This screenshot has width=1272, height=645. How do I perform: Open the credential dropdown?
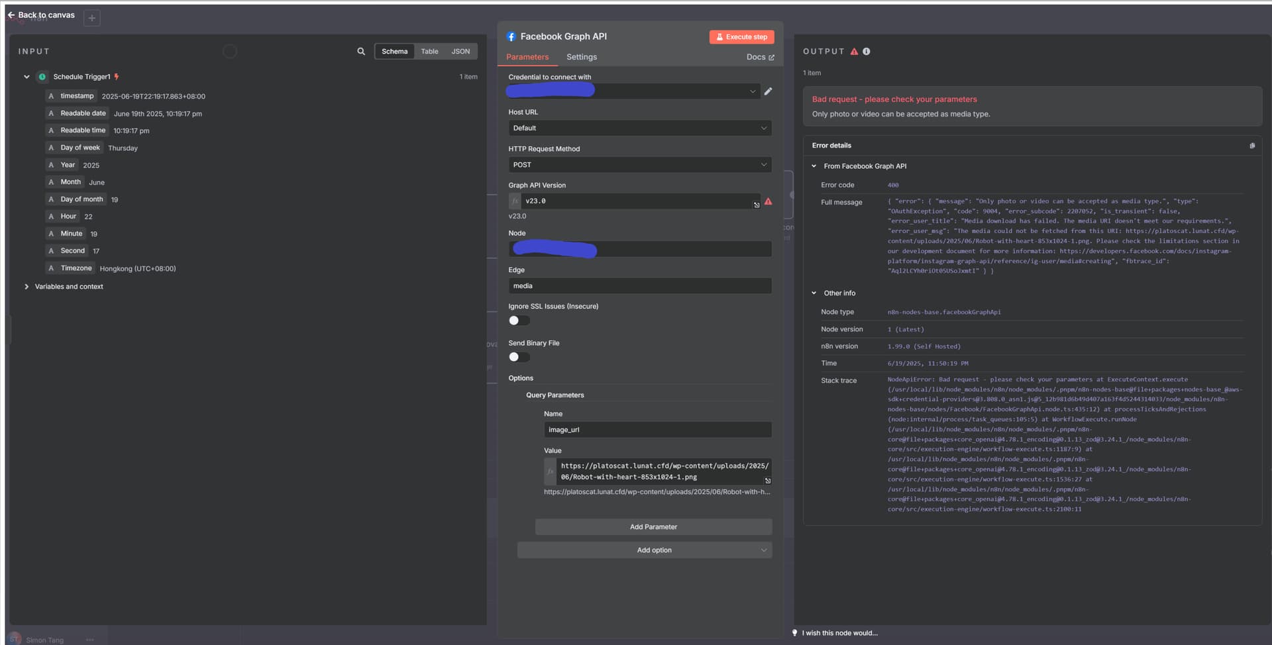(x=633, y=91)
